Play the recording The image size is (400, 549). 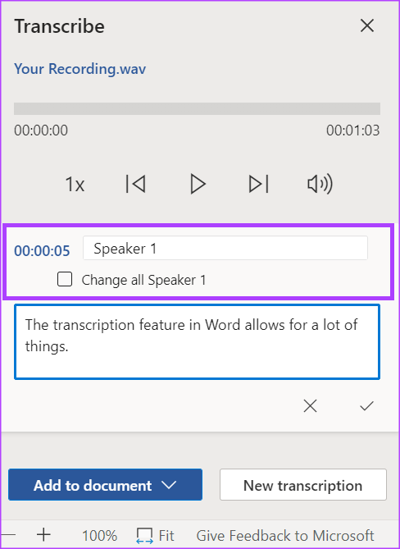click(x=198, y=184)
